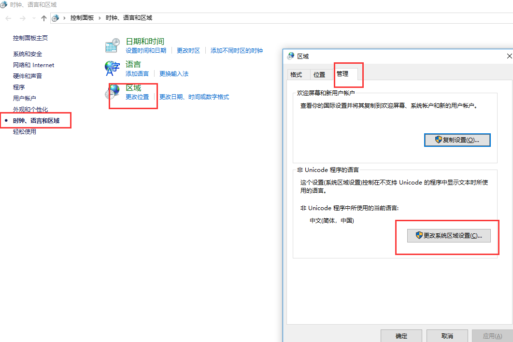513x342 pixels.
Task: Open 系统和安全 in the sidebar
Action: (28, 54)
